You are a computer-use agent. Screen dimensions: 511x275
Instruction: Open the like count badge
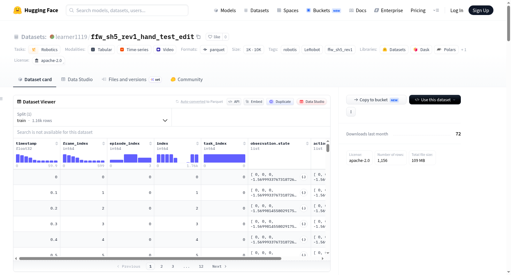225,37
